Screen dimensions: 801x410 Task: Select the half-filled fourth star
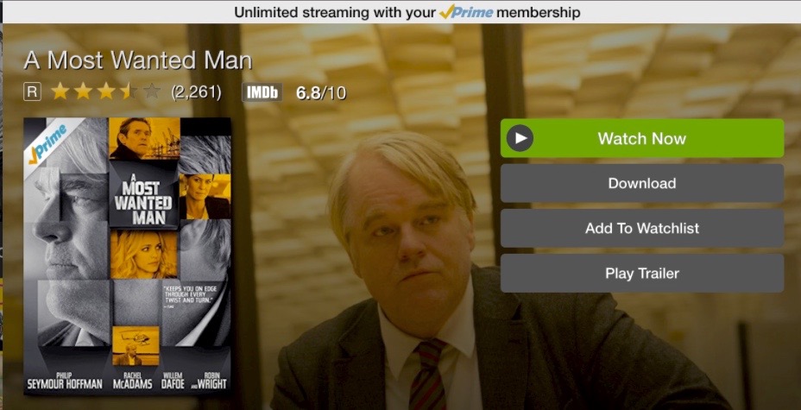coord(129,91)
